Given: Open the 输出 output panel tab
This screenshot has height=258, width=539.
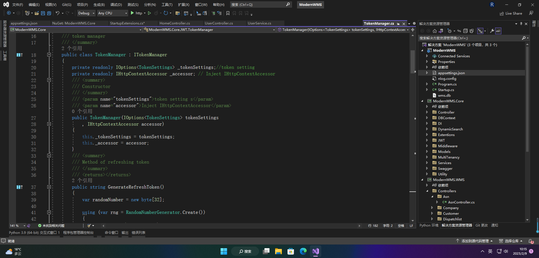Looking at the screenshot, I should coord(125,233).
